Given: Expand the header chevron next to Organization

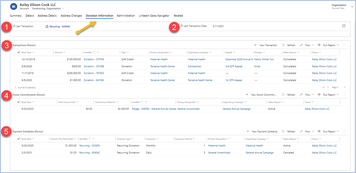Looking at the screenshot, I should pos(351,6).
